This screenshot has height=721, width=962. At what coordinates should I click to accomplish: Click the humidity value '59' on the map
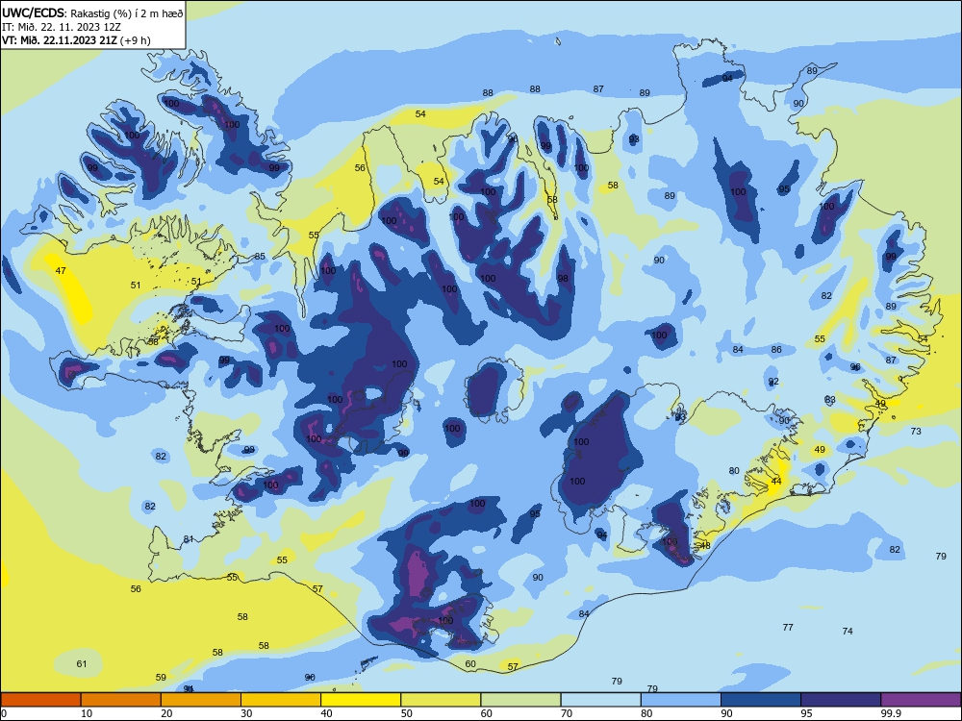(x=161, y=678)
